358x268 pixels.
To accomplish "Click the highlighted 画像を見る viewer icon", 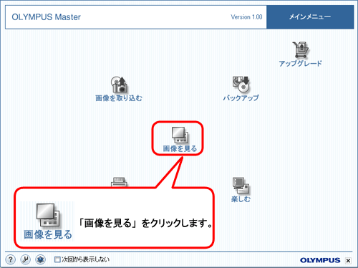I will pyautogui.click(x=180, y=135).
